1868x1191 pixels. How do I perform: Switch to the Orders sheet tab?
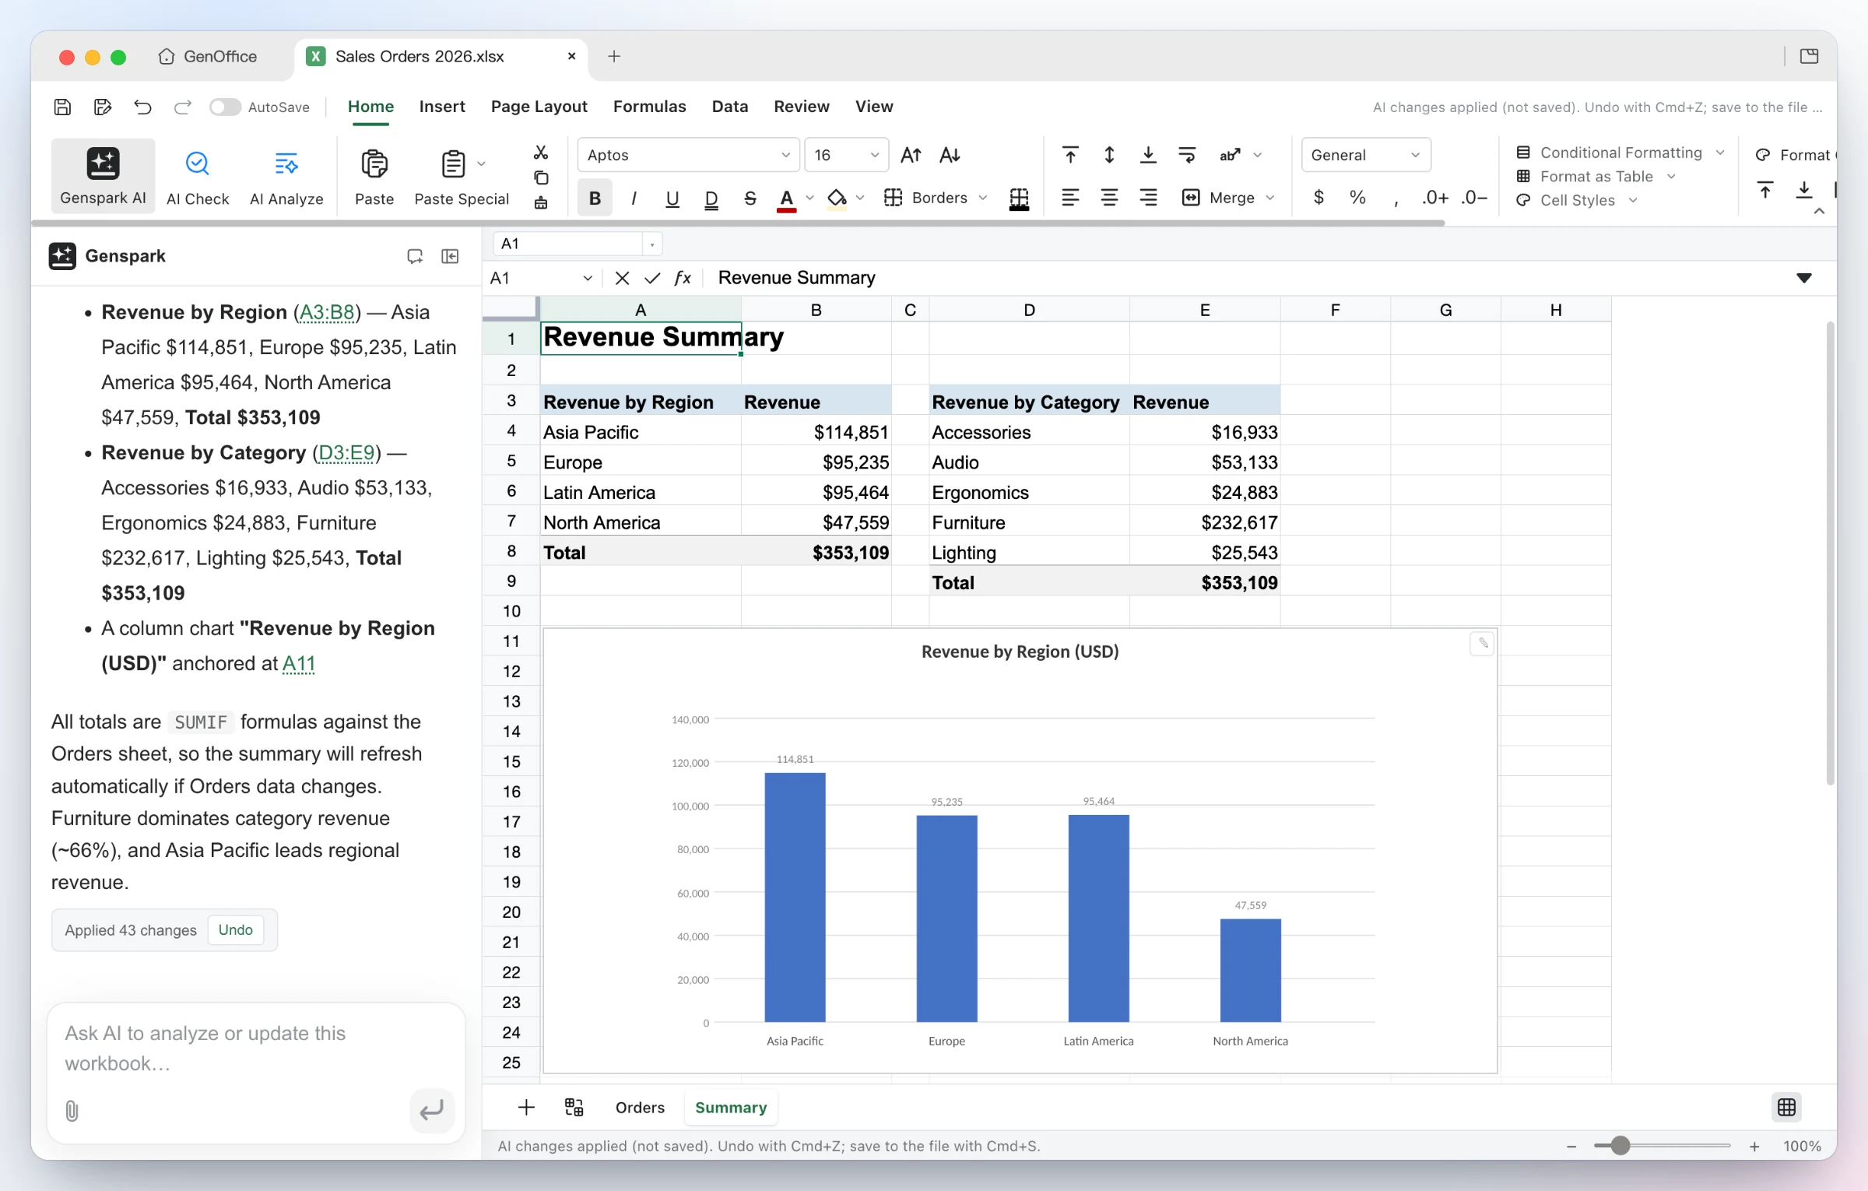640,1107
